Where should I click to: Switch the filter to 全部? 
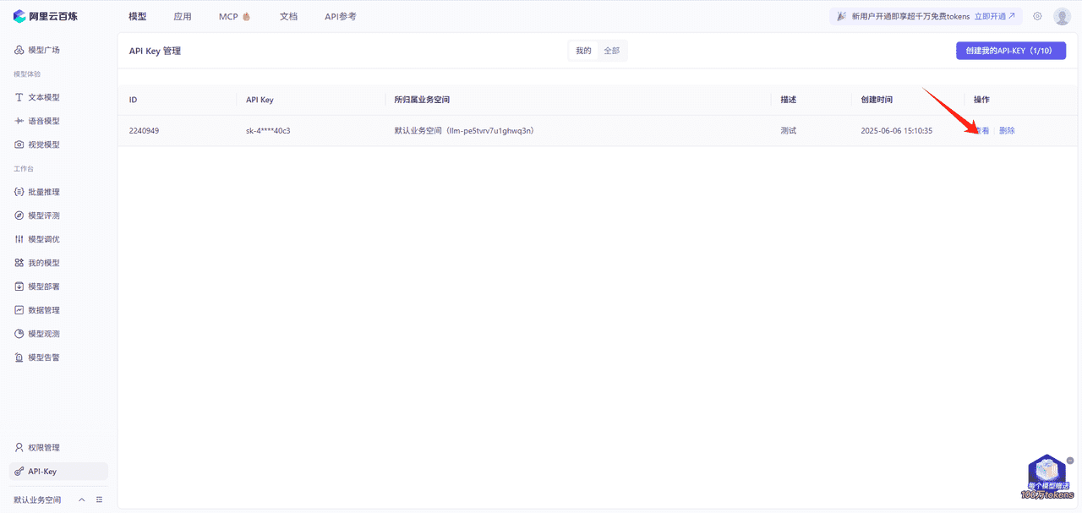tap(611, 50)
